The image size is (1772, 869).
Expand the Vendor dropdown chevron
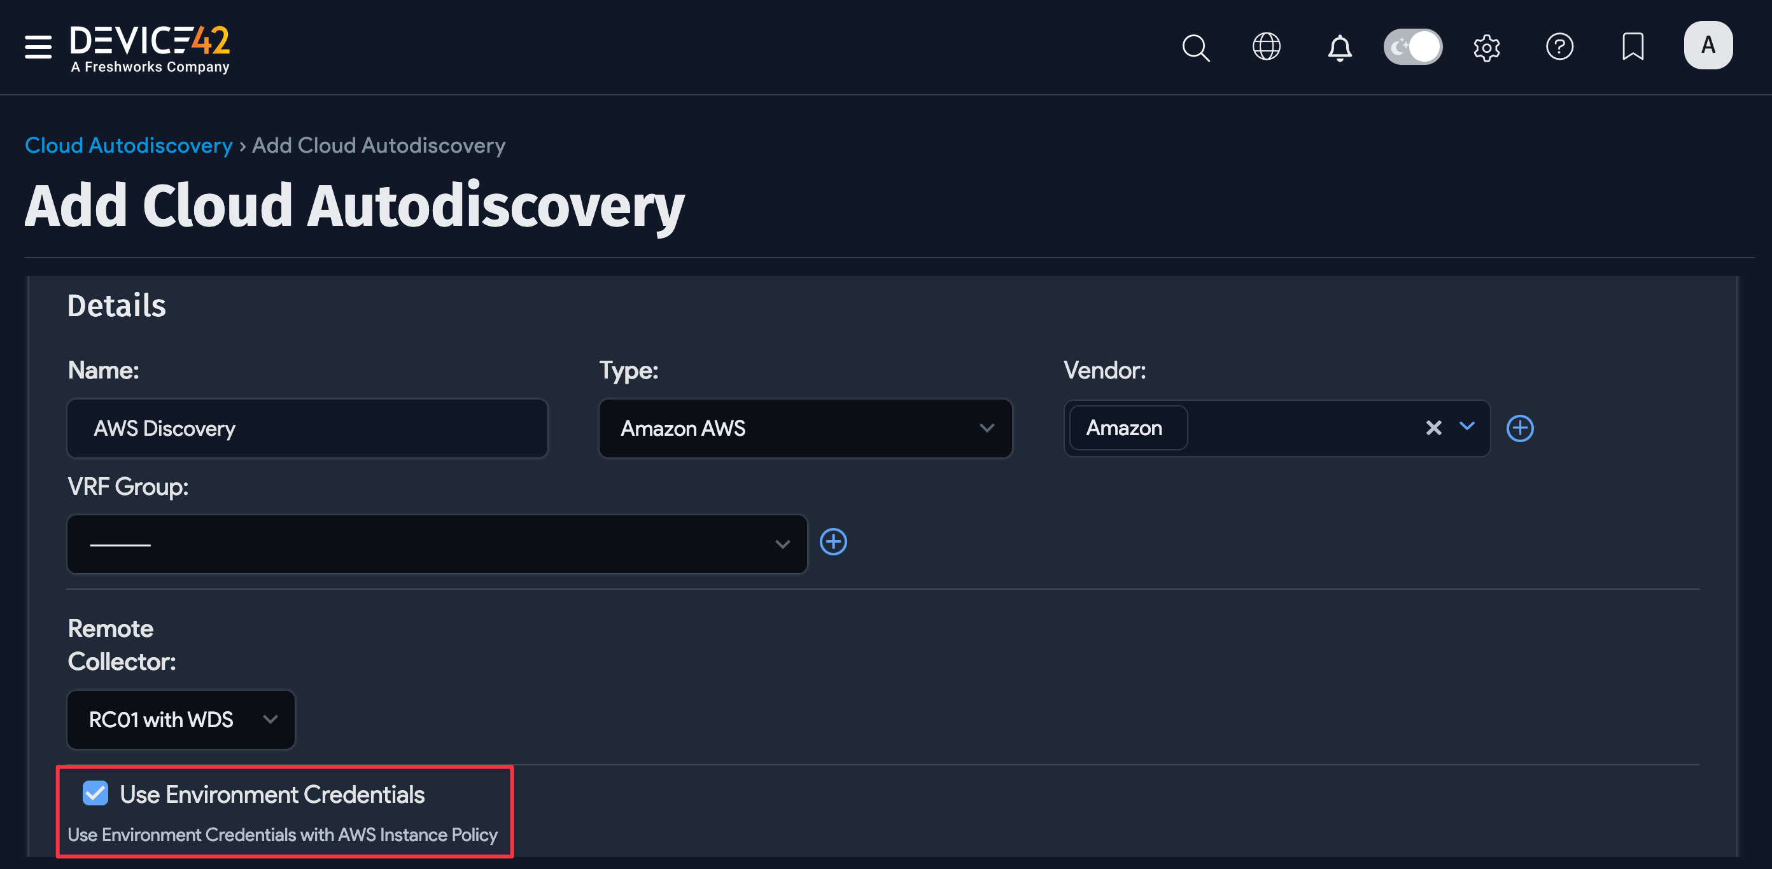(x=1466, y=426)
